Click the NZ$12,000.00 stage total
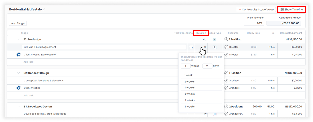313x122 pixels. coord(294,107)
